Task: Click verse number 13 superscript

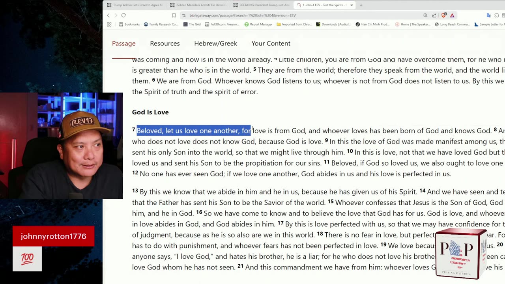Action: pyautogui.click(x=135, y=191)
